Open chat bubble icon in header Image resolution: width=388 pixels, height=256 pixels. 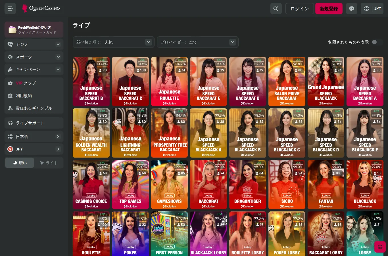click(x=352, y=9)
